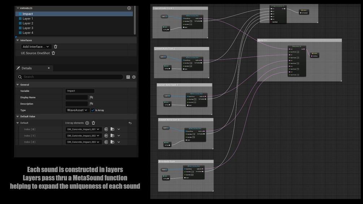Browse to Index 0 asset in Content Browser

click(x=112, y=129)
